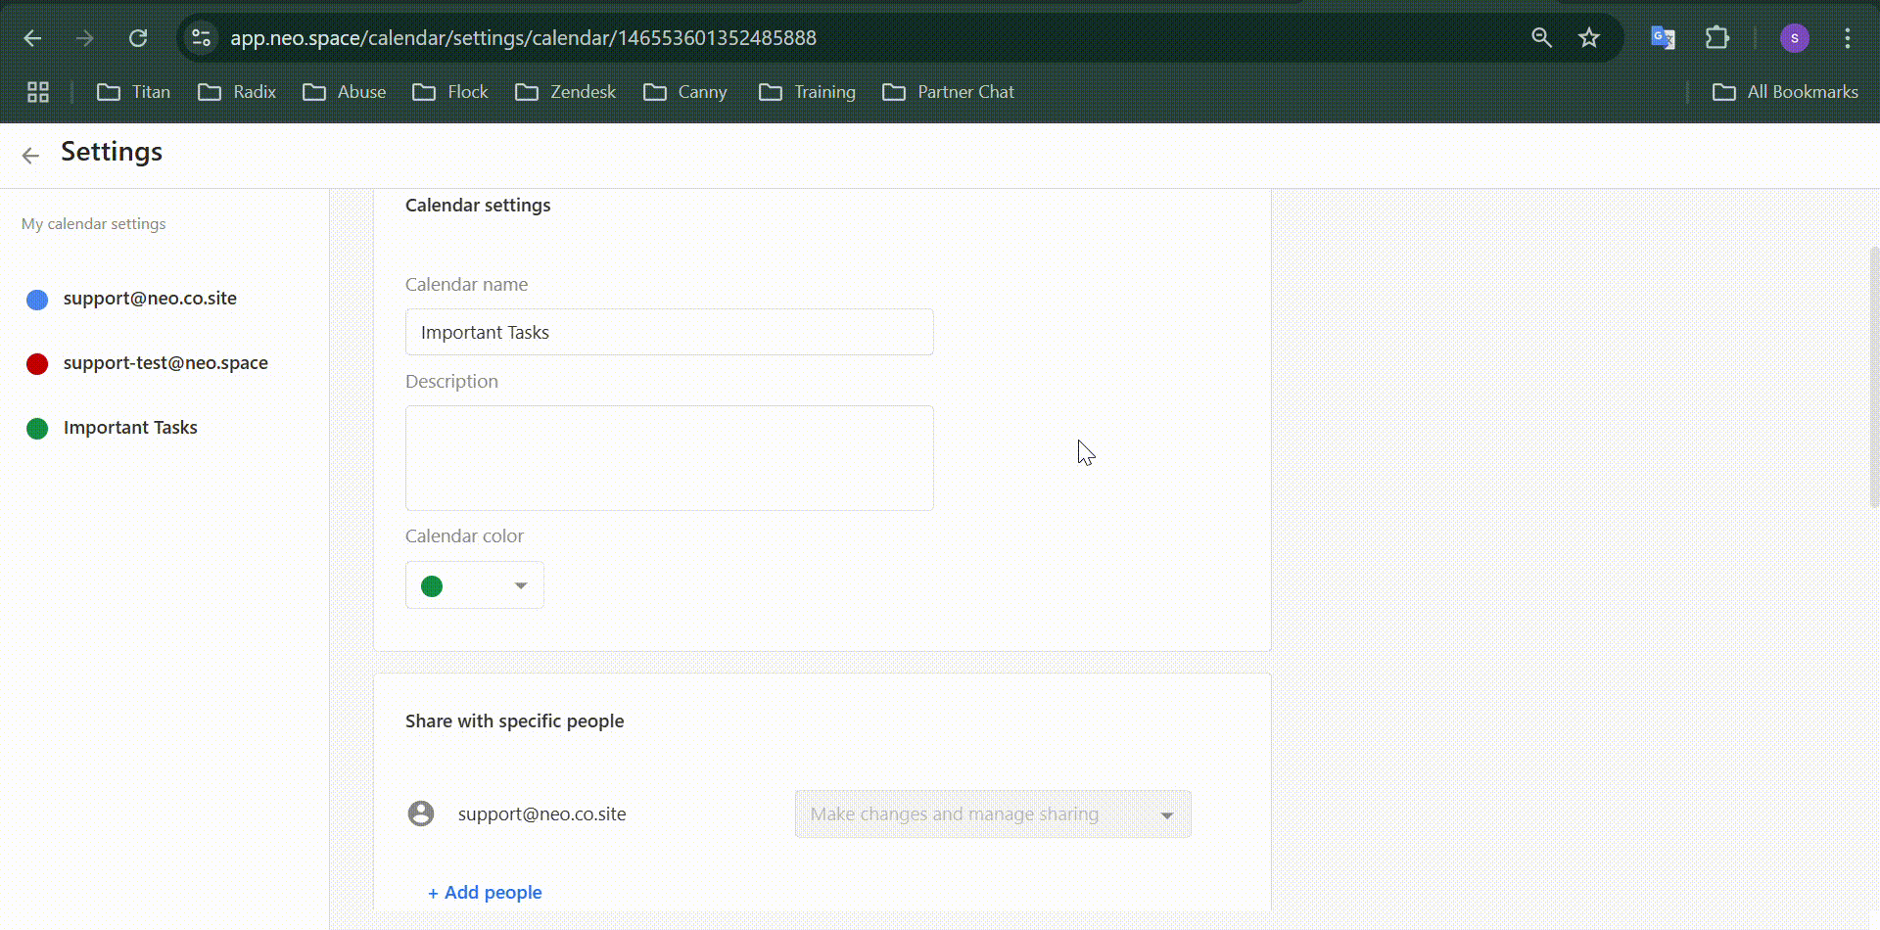Click the site information icon beside the URL

201,38
